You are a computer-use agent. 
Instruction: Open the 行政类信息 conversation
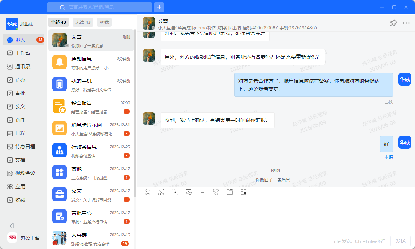click(91, 150)
